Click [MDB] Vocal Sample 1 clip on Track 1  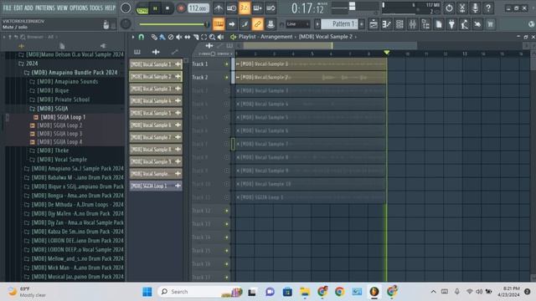[311, 64]
